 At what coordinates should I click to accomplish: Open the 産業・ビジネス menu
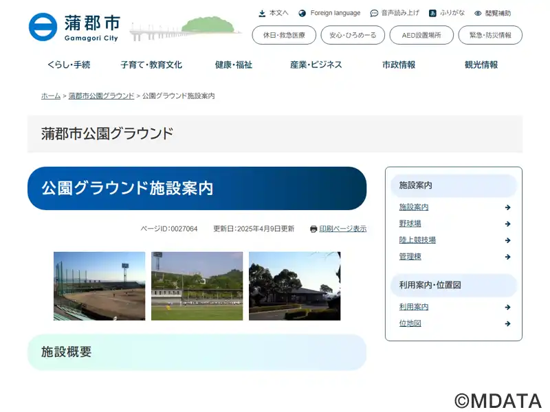pyautogui.click(x=316, y=65)
